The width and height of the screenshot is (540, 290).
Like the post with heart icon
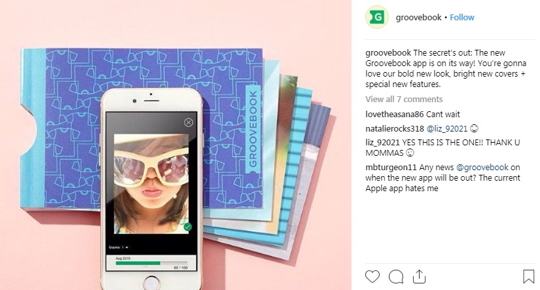(372, 276)
